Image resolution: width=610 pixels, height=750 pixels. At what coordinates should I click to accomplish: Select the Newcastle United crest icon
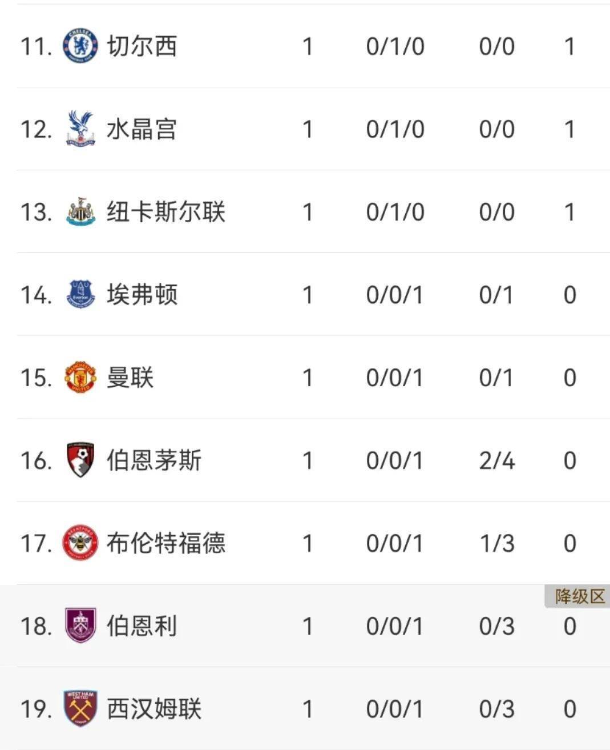(x=80, y=212)
